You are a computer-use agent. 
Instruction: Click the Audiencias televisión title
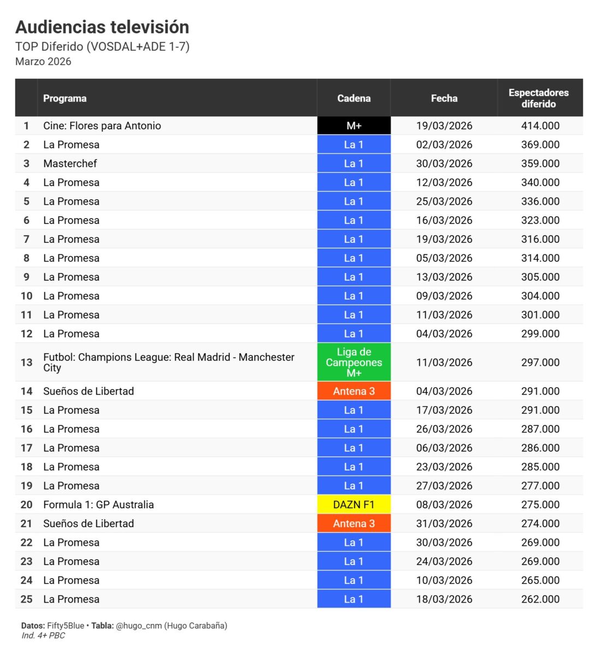tap(102, 27)
